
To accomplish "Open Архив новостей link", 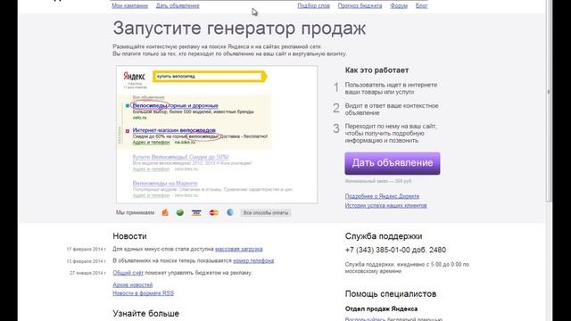I will (x=133, y=285).
